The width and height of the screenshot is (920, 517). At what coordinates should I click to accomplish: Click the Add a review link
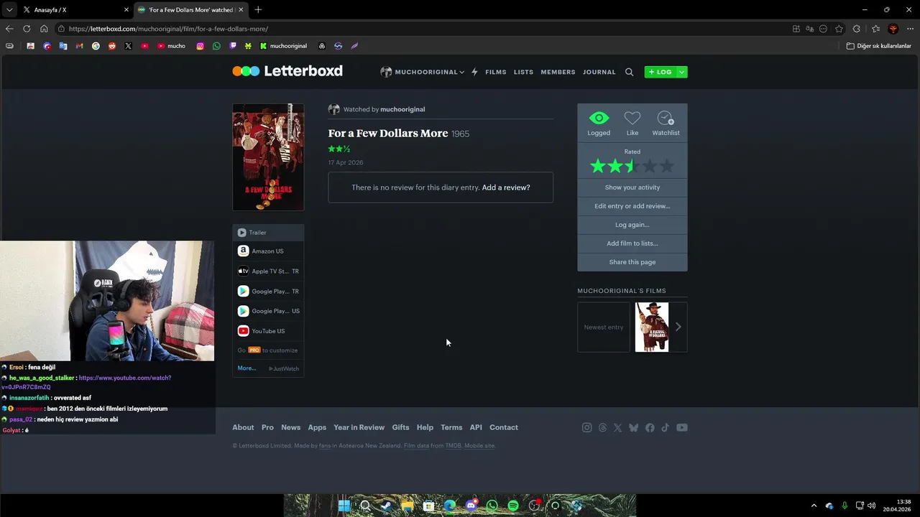coord(506,187)
